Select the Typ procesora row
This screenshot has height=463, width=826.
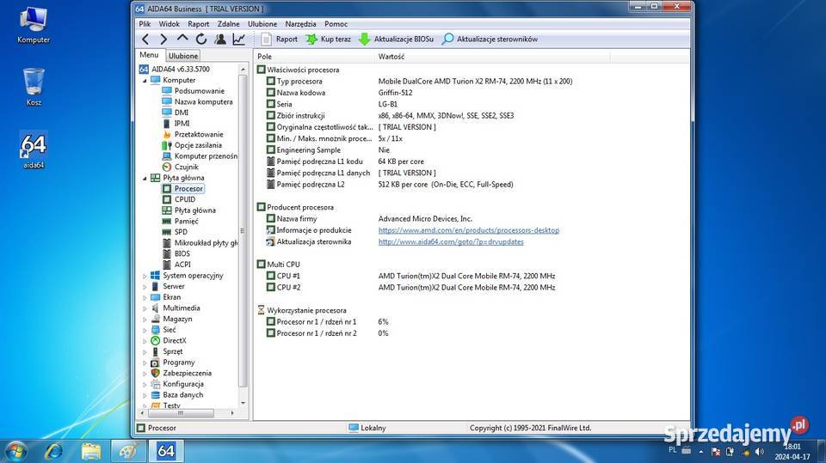(419, 81)
